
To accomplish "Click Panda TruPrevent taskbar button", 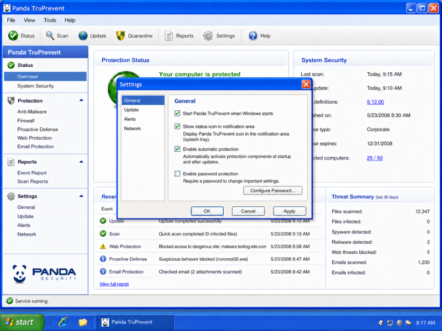I will (135, 322).
